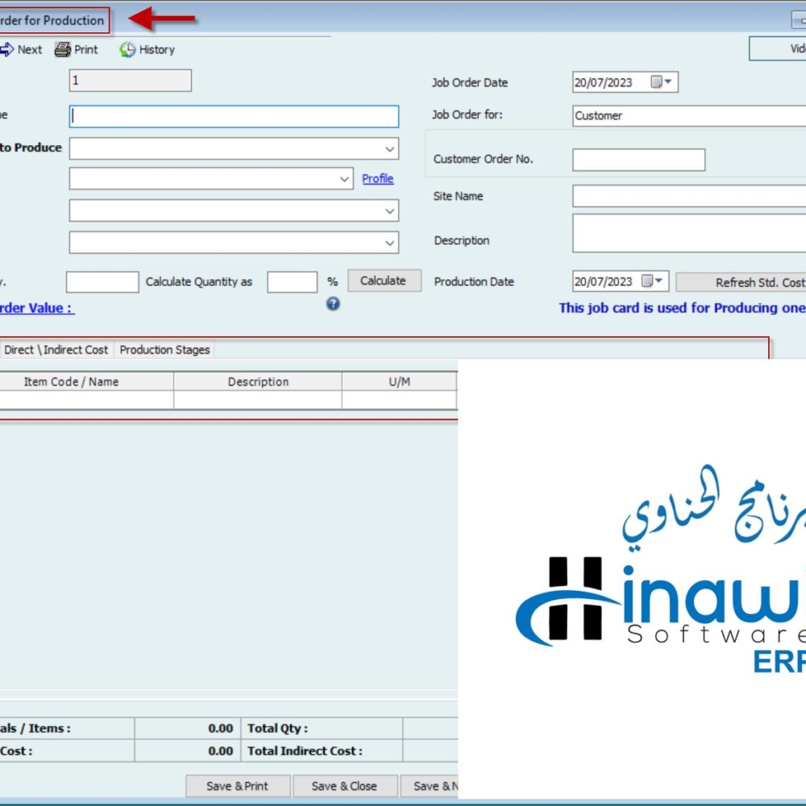This screenshot has height=806, width=806.
Task: Click the empty cell under the Description column
Action: [x=258, y=400]
